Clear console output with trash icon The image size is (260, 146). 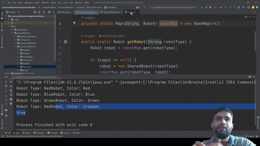(x=11, y=104)
